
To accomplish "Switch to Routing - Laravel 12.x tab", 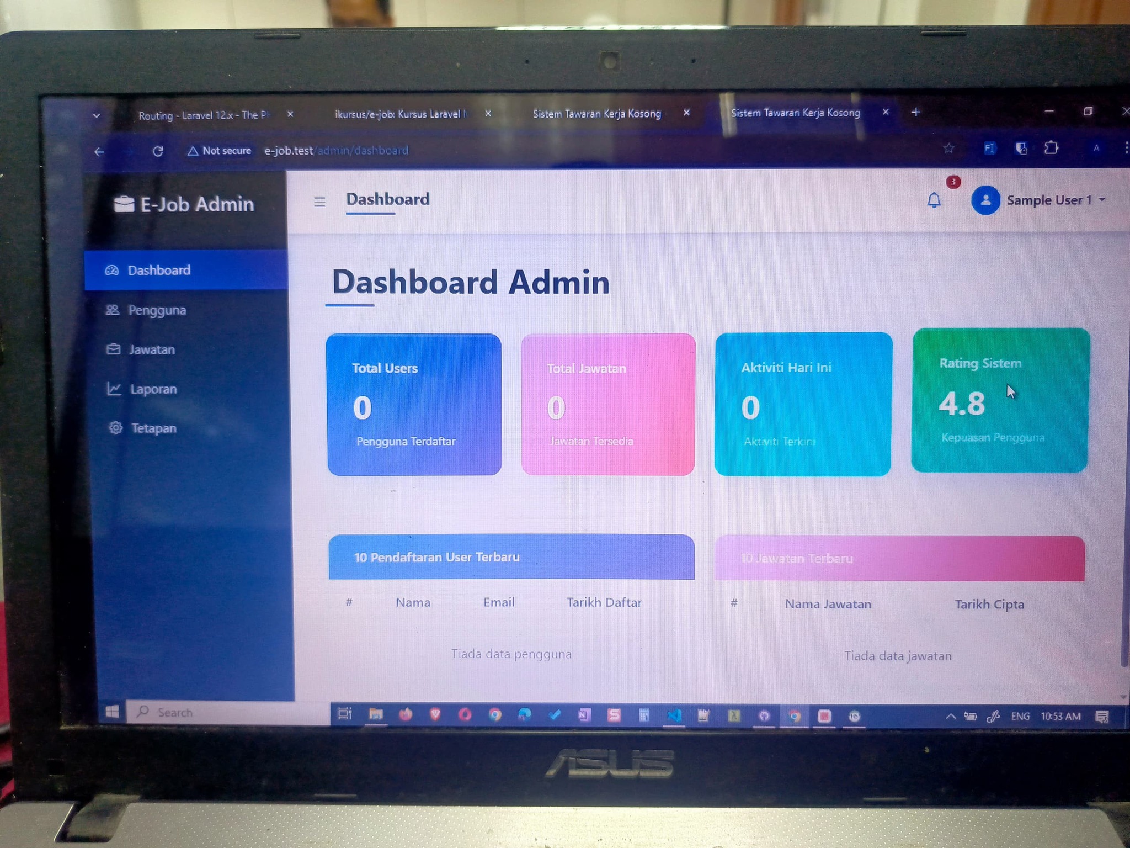I will click(203, 115).
